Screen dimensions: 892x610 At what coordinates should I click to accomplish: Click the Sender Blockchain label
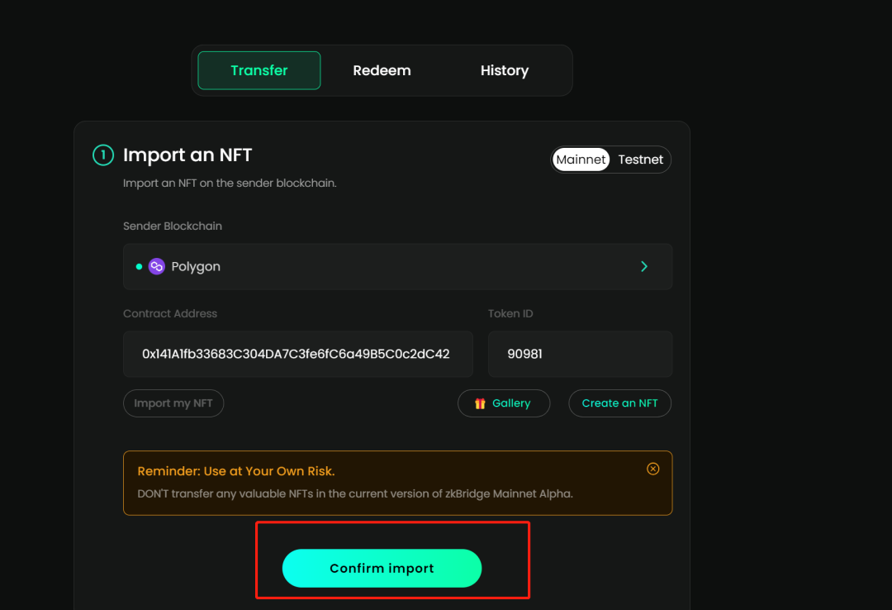(173, 226)
